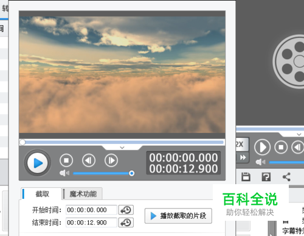Step back frame in main window player

(298, 147)
